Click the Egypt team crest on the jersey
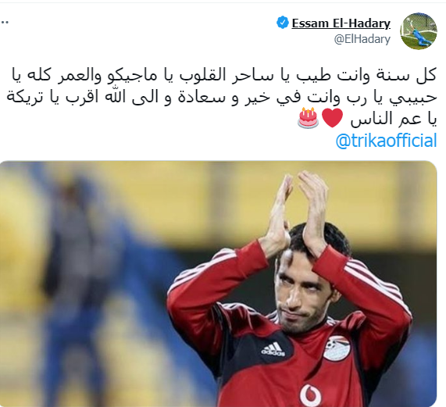Image resolution: width=446 pixels, height=407 pixels. pos(337,348)
